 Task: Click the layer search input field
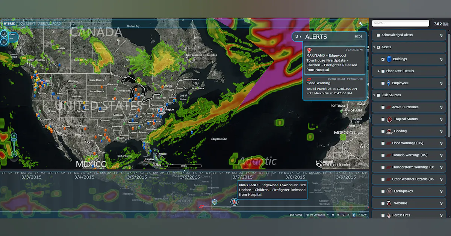pos(401,23)
